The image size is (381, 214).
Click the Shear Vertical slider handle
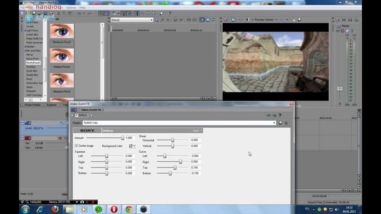pos(173,146)
